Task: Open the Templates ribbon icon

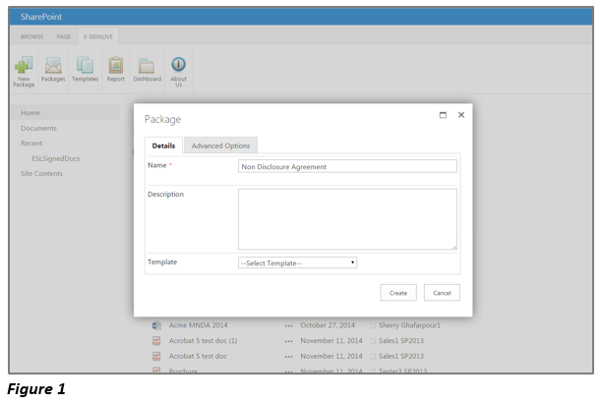Action: click(85, 65)
